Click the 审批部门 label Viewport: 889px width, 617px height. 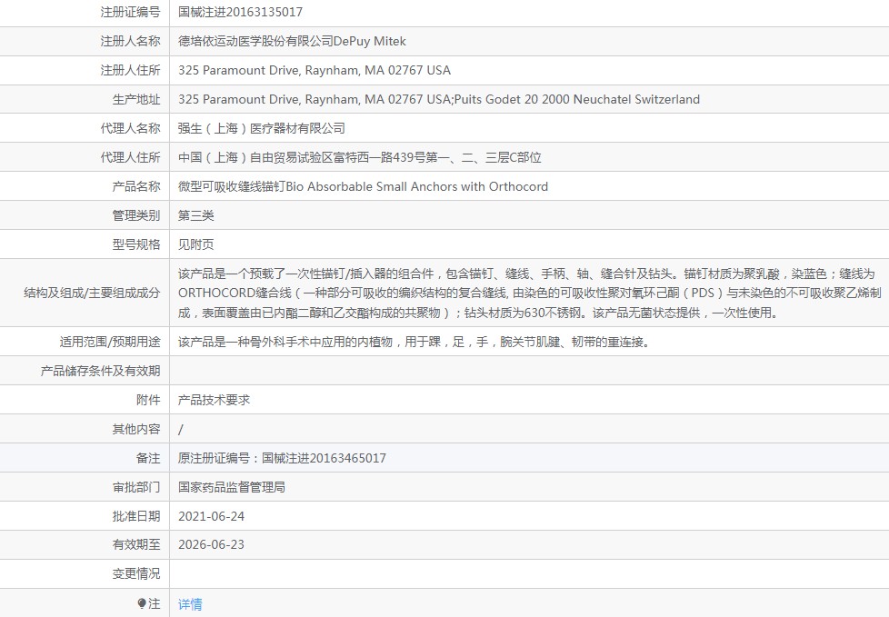[136, 487]
